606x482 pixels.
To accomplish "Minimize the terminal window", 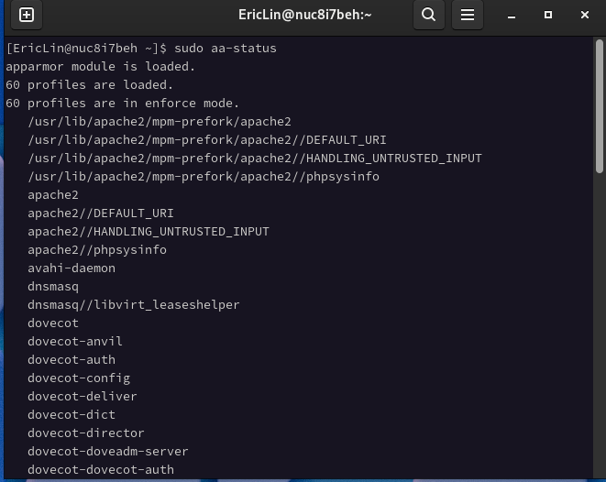I will pos(512,15).
